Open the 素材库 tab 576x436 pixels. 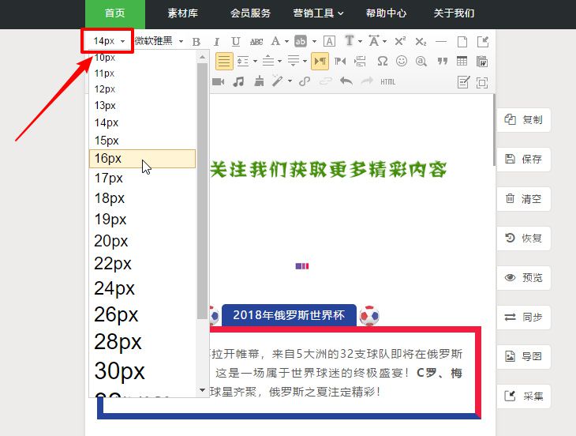pos(182,13)
